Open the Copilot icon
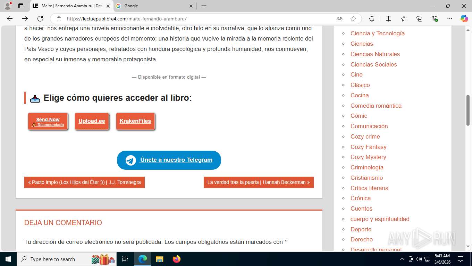Viewport: 472px width, 266px height. [464, 19]
